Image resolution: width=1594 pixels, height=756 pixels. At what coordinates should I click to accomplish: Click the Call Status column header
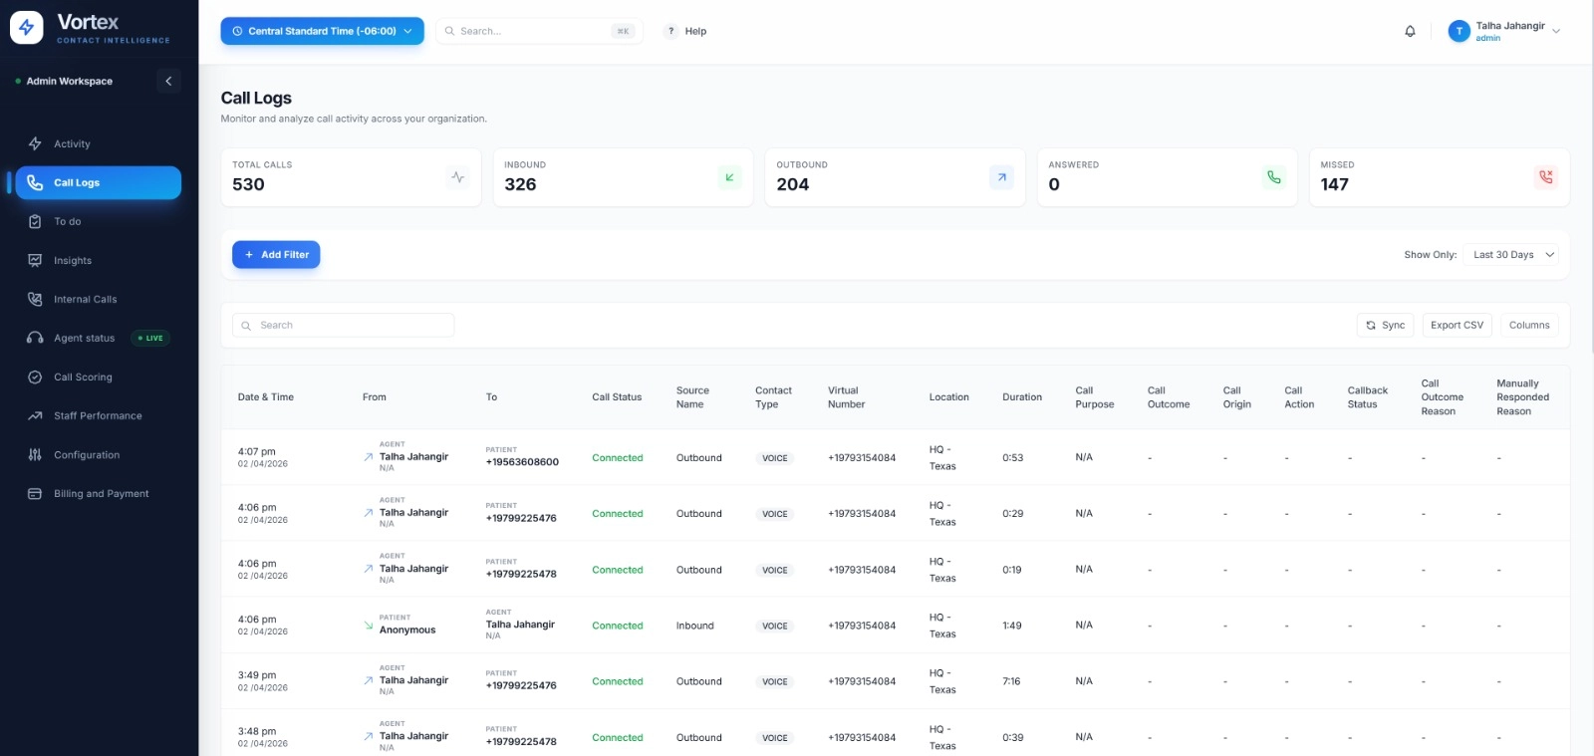click(x=617, y=397)
